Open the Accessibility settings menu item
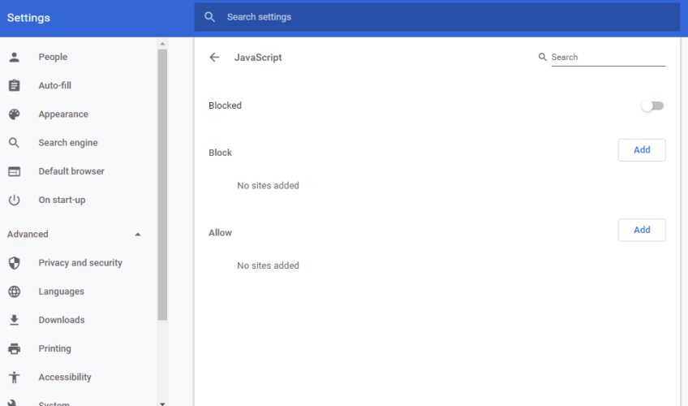 tap(64, 377)
